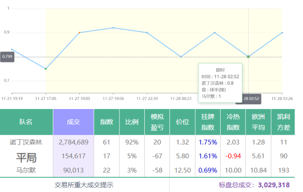This screenshot has width=303, height=192.
Task: Click 交易所重大成交提示 footer text
Action: pos(84,185)
